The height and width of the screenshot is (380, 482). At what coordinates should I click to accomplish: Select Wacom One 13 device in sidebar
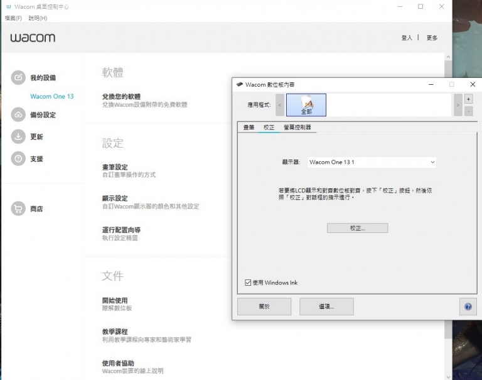click(52, 96)
